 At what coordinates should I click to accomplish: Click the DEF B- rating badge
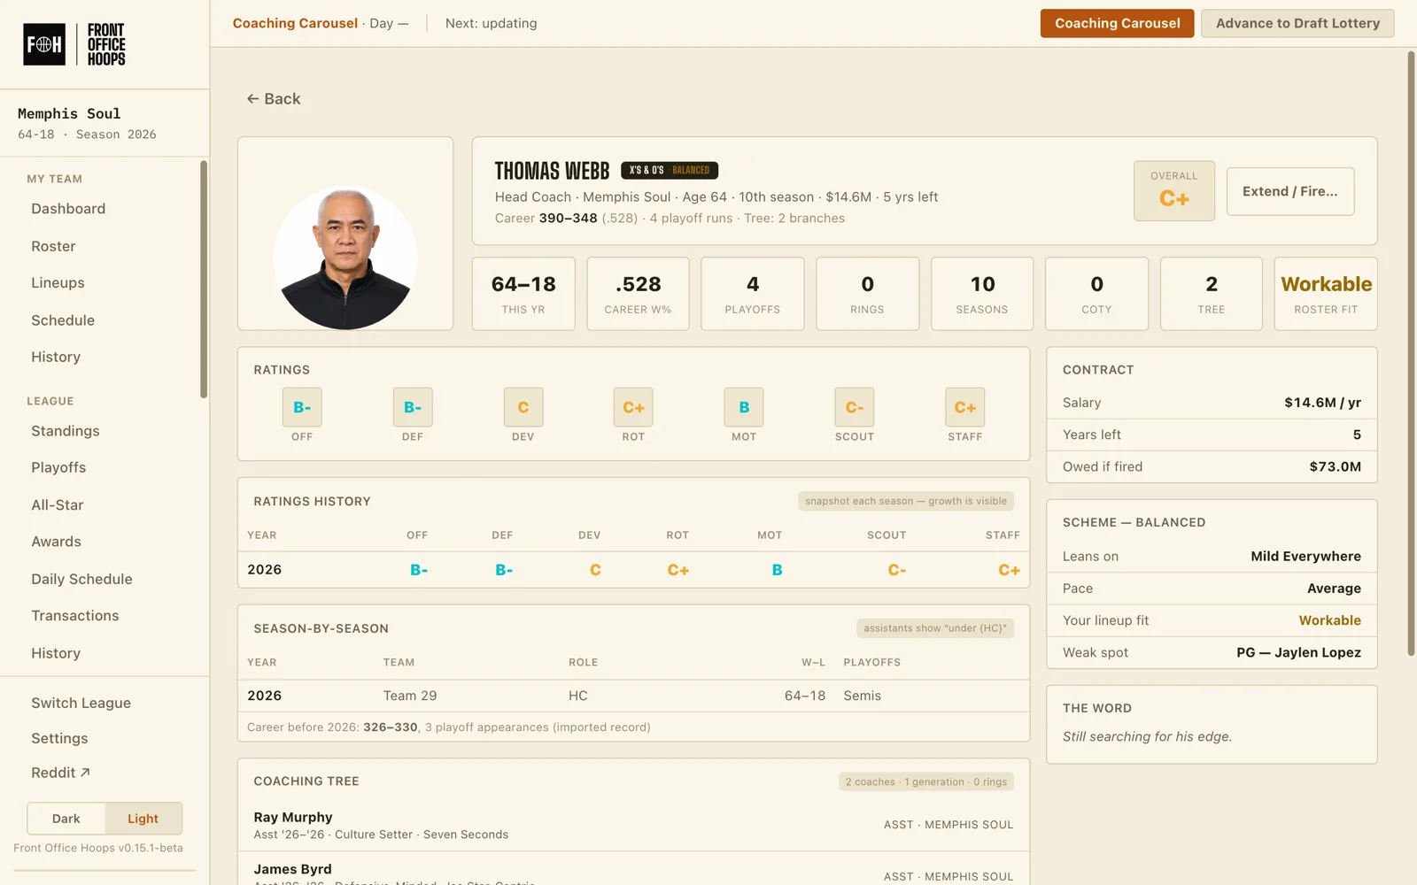tap(413, 407)
